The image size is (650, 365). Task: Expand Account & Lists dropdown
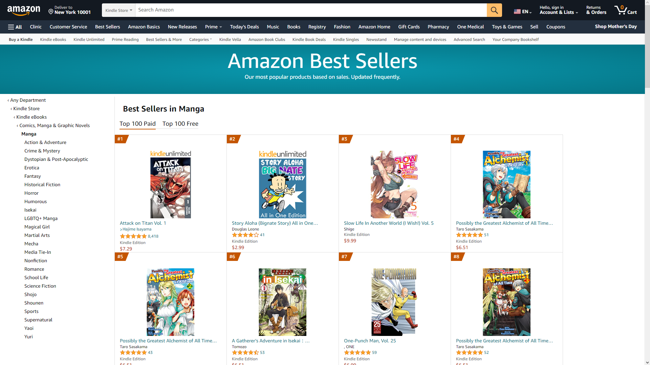click(559, 10)
